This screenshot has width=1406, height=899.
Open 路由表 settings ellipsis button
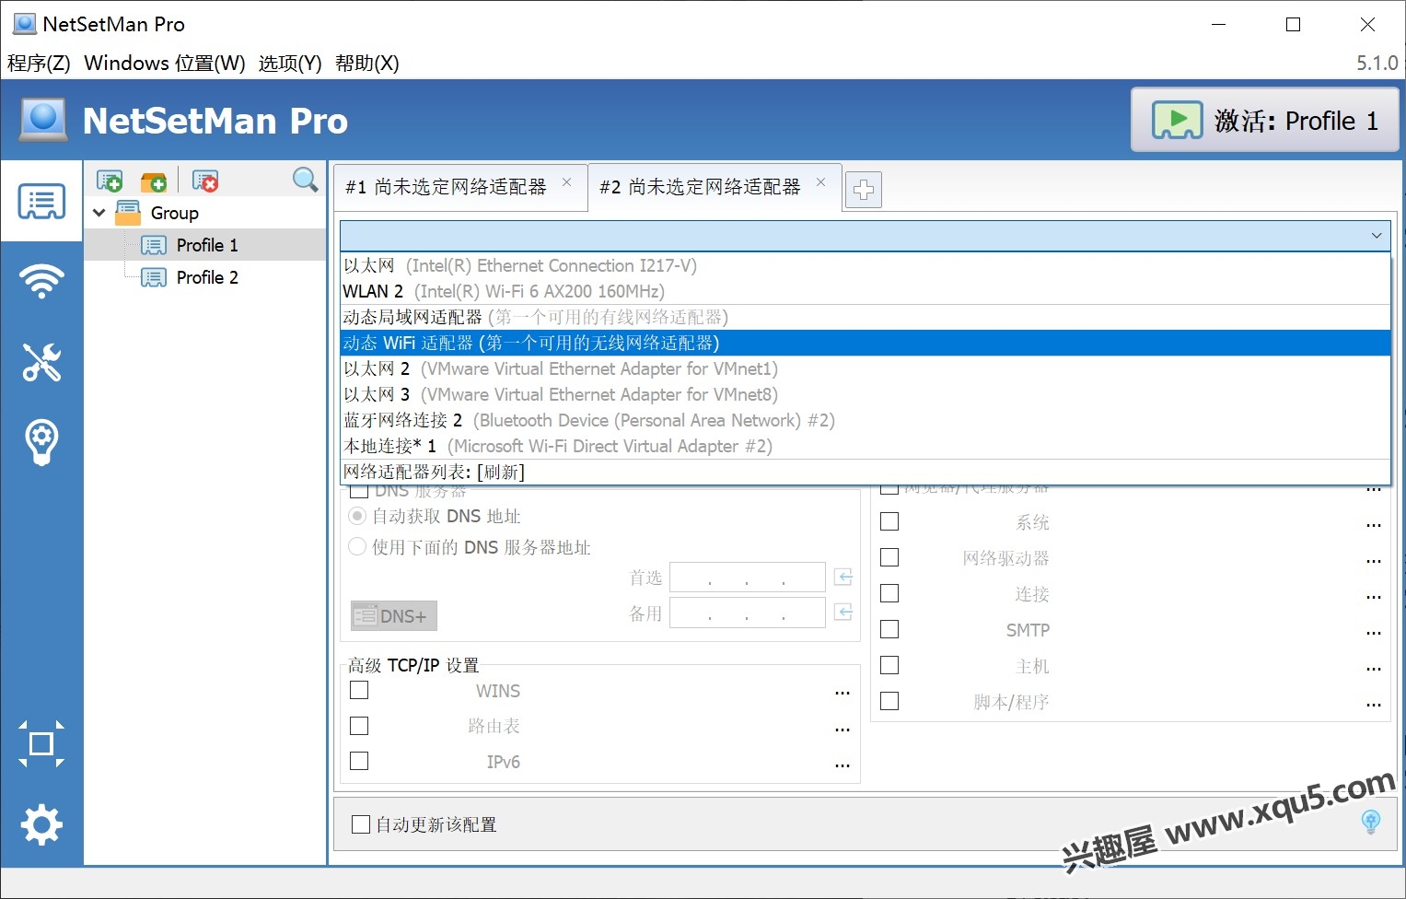[x=842, y=728]
